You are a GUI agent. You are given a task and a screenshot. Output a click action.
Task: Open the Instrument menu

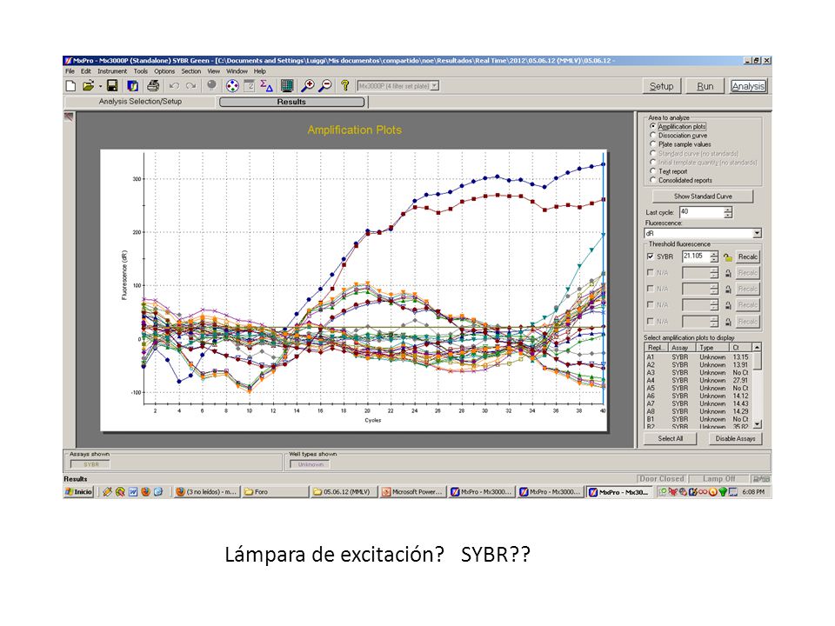[x=112, y=71]
